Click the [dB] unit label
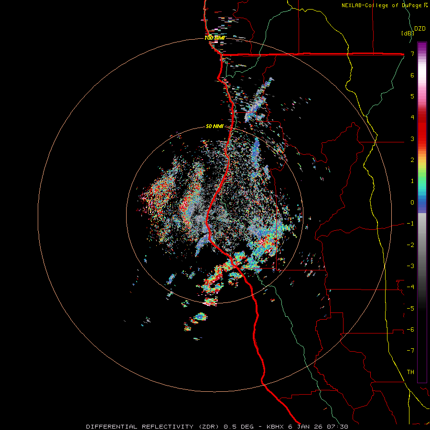The height and width of the screenshot is (430, 430). pyautogui.click(x=407, y=33)
